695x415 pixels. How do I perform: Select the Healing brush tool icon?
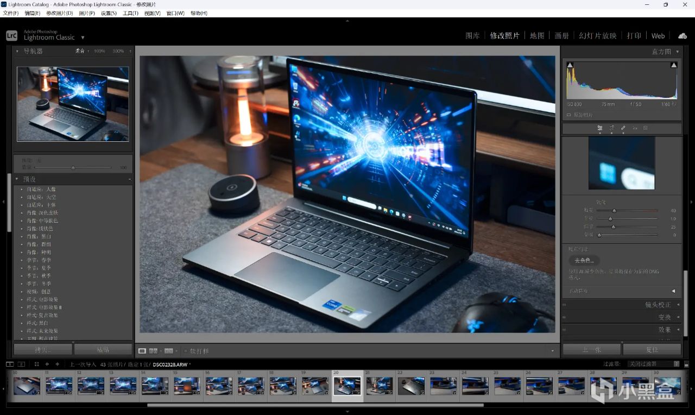click(x=623, y=128)
